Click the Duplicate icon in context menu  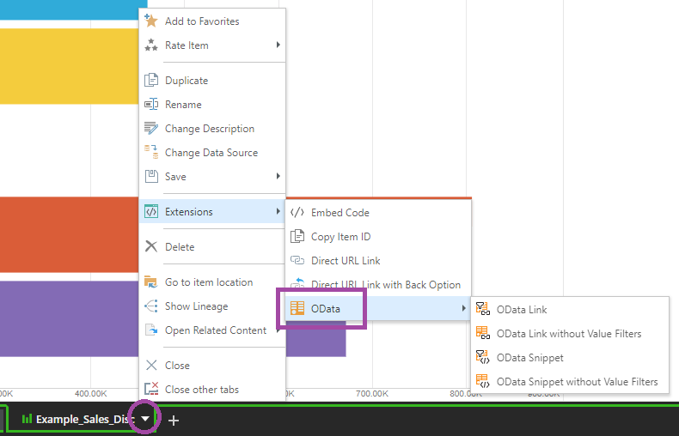[x=151, y=81]
